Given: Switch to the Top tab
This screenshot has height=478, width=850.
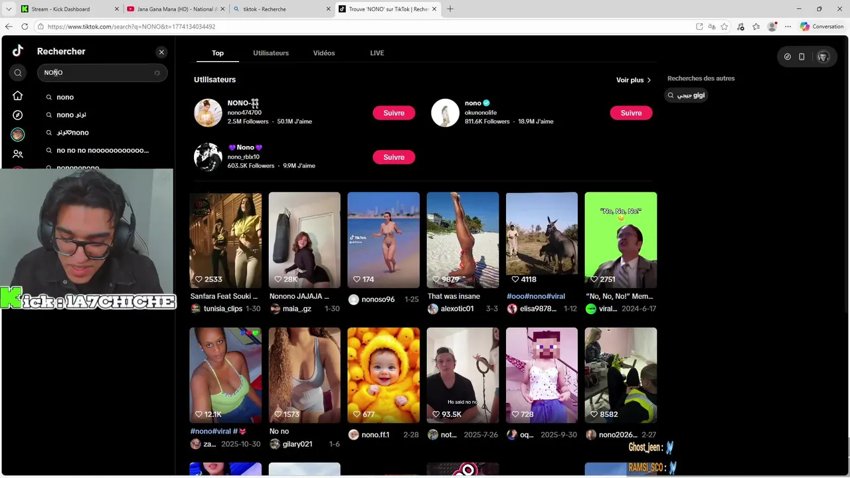Looking at the screenshot, I should (218, 53).
